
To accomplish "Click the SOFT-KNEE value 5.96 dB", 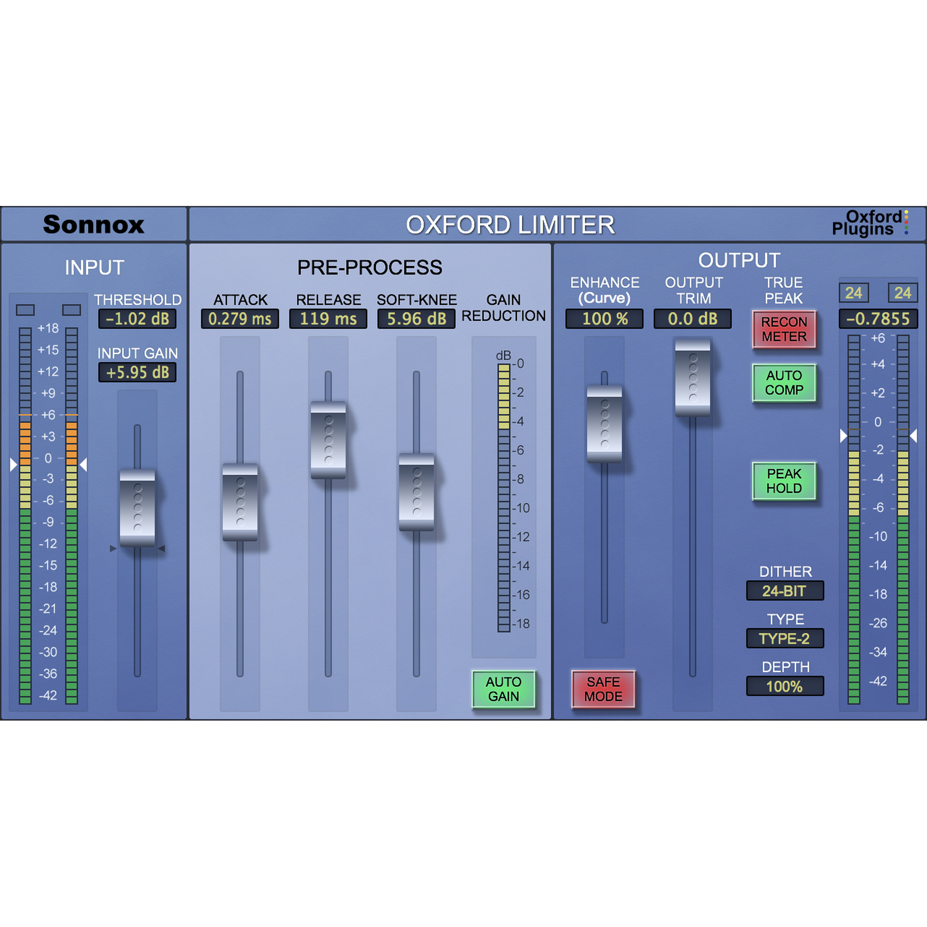I will click(x=416, y=318).
